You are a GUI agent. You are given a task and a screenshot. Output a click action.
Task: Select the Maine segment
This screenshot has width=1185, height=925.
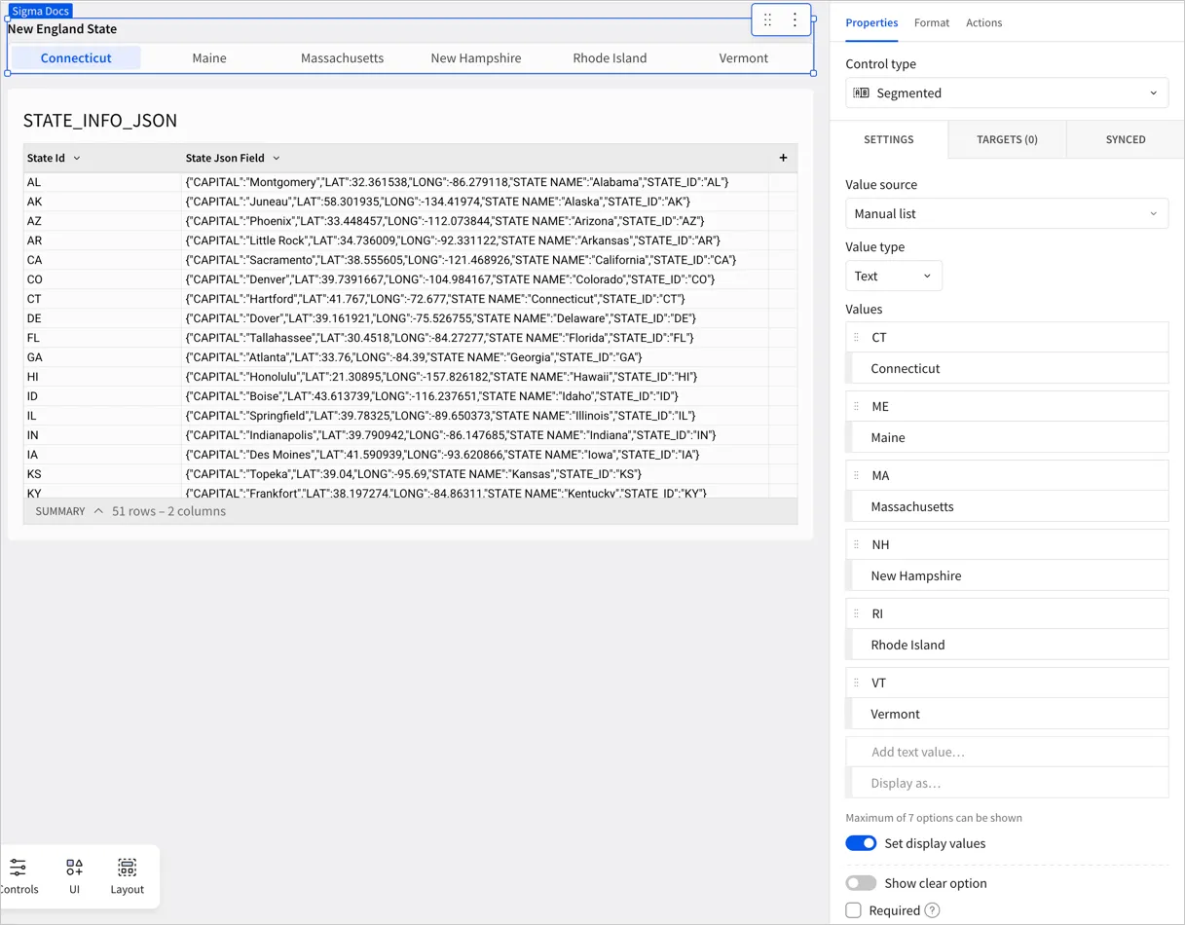click(x=209, y=58)
